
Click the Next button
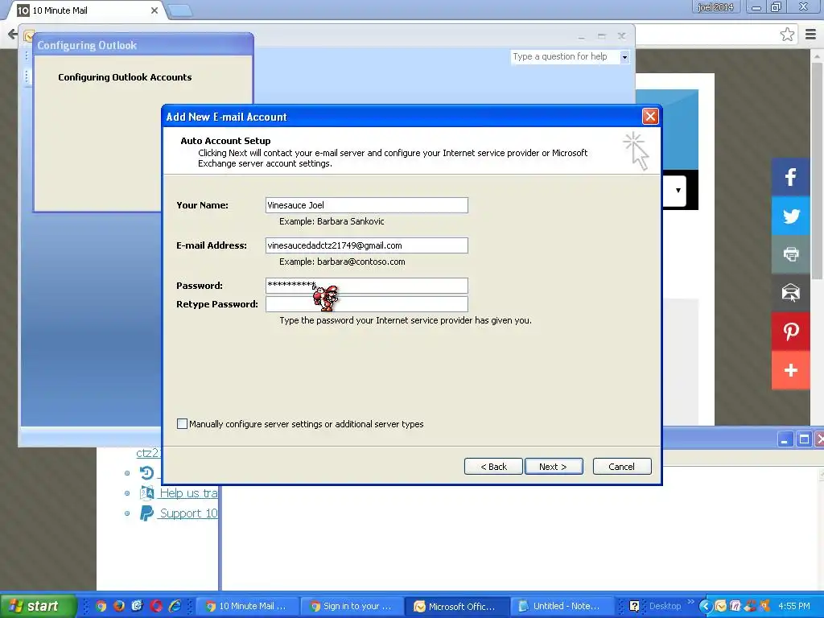pos(554,467)
